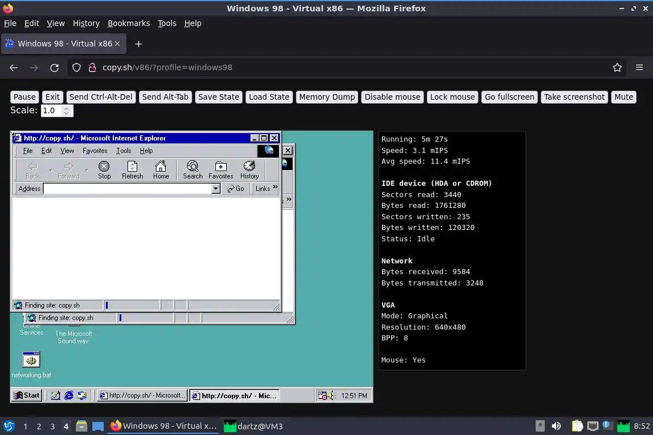Select The Microsoft Sound.wav desktop label
This screenshot has height=435, width=653.
tap(74, 337)
